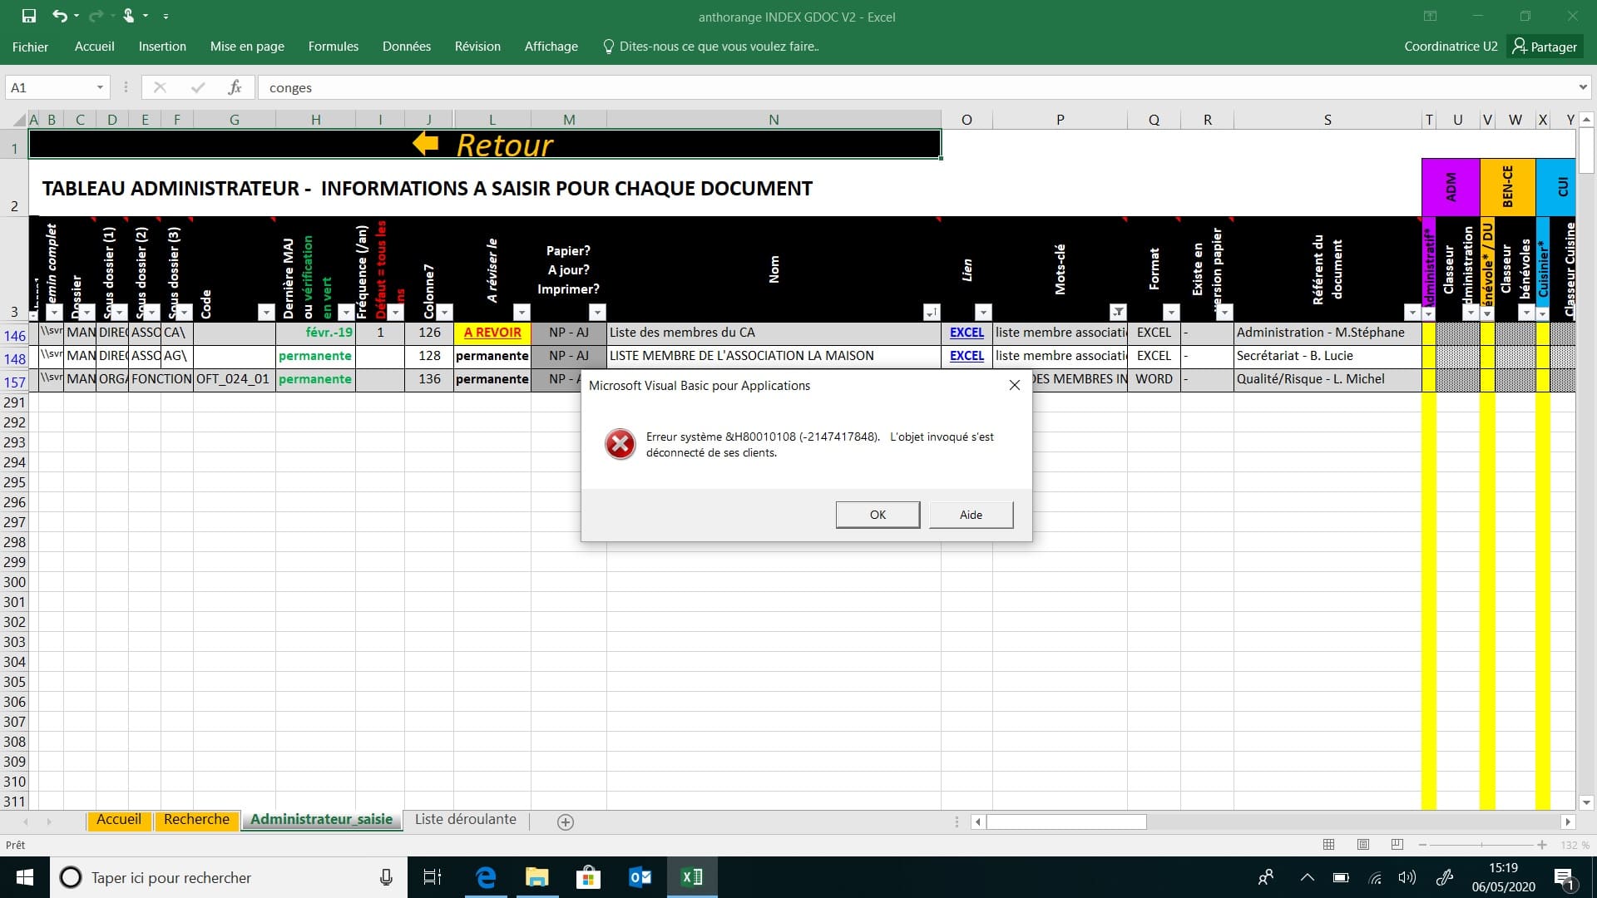Screen dimensions: 1597x898
Task: Click the Save icon in quick access toolbar
Action: (x=29, y=16)
